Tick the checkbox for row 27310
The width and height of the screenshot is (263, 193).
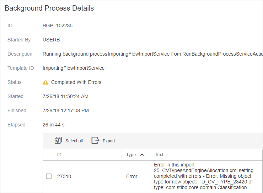pos(49,176)
